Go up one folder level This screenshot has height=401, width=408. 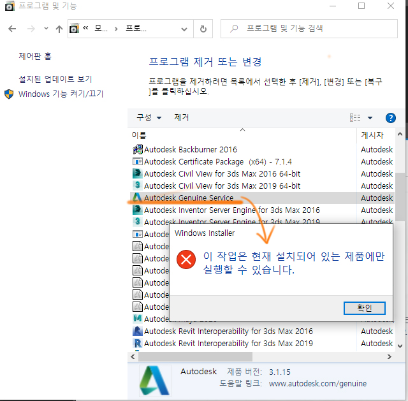[59, 29]
